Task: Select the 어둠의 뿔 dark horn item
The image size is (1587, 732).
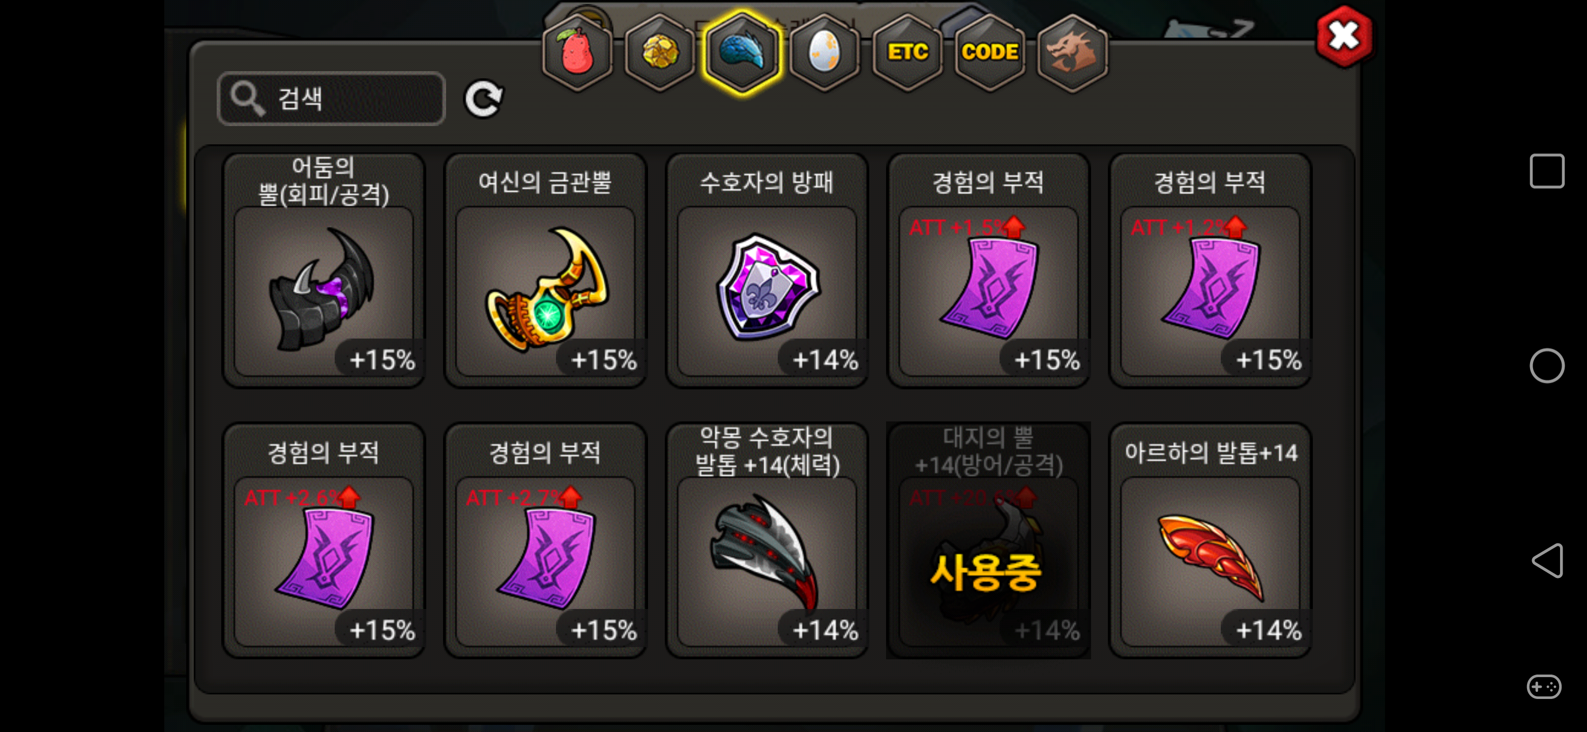Action: 324,270
